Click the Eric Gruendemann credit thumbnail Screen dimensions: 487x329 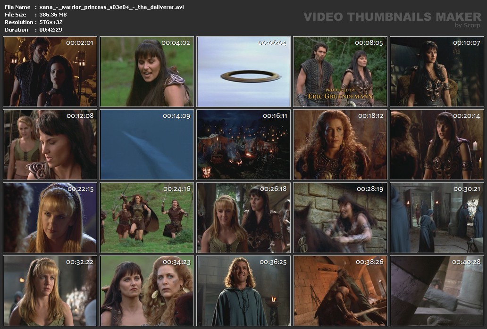340,72
